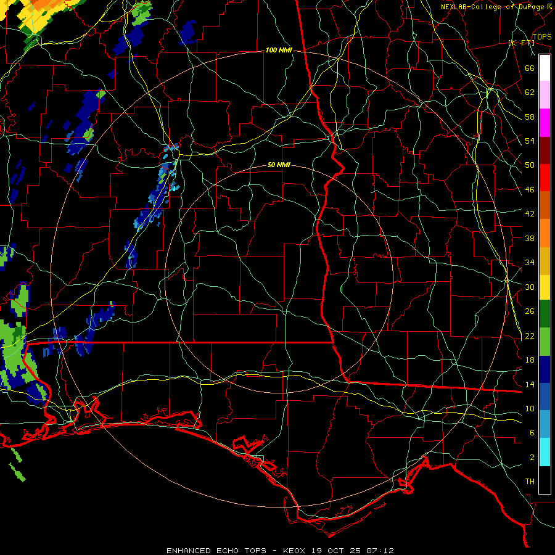
Task: Pick the navy blue legend swatch
Action: (545, 369)
